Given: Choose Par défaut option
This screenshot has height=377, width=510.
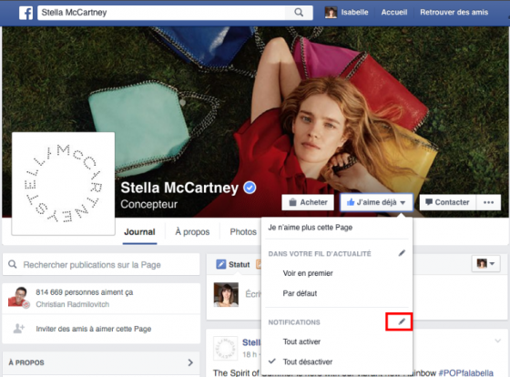Looking at the screenshot, I should tap(300, 293).
